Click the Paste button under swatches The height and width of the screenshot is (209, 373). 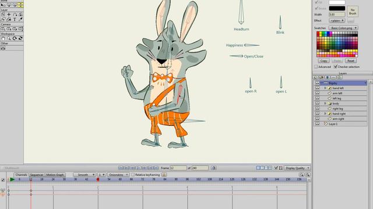click(337, 61)
